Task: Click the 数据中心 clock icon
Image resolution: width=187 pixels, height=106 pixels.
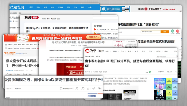Action: point(6,48)
